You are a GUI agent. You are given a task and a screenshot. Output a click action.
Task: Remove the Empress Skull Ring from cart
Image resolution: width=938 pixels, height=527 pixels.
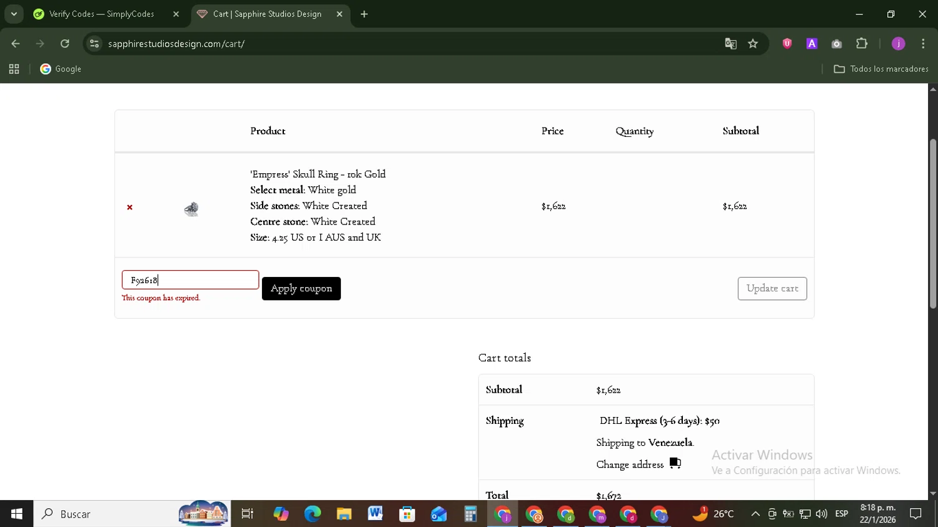tap(129, 207)
